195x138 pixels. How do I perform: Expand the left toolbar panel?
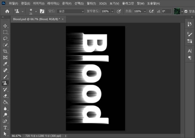(x=3, y=17)
